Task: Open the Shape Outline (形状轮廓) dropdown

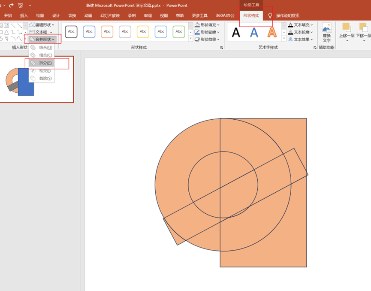Action: pos(208,32)
